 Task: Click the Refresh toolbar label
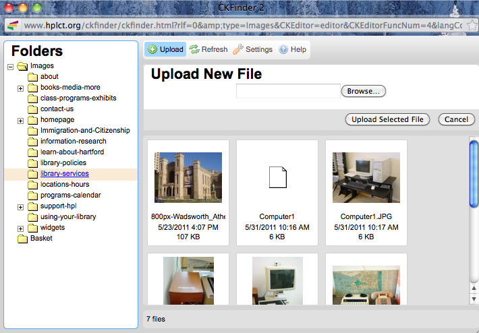(215, 49)
